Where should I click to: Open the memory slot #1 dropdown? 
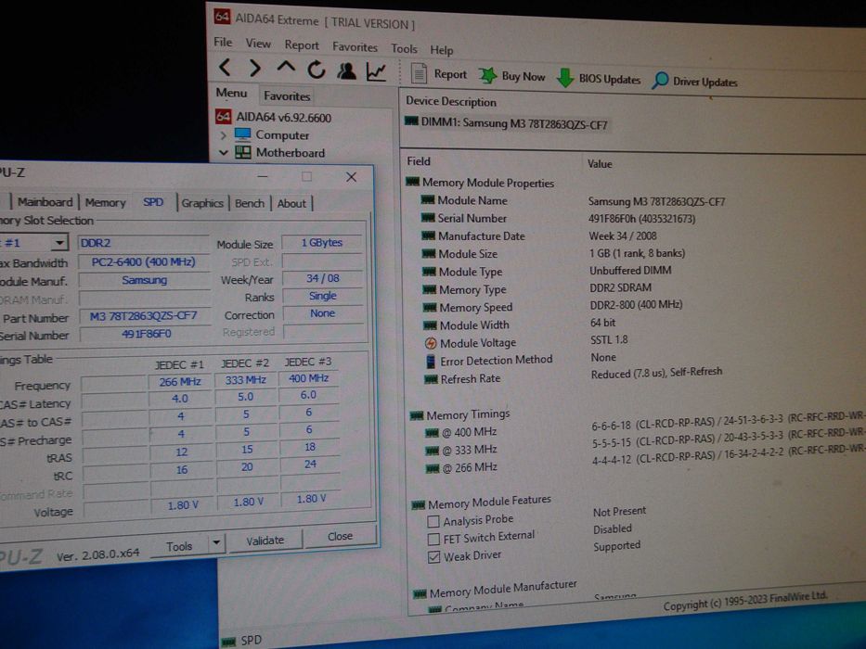click(x=59, y=242)
